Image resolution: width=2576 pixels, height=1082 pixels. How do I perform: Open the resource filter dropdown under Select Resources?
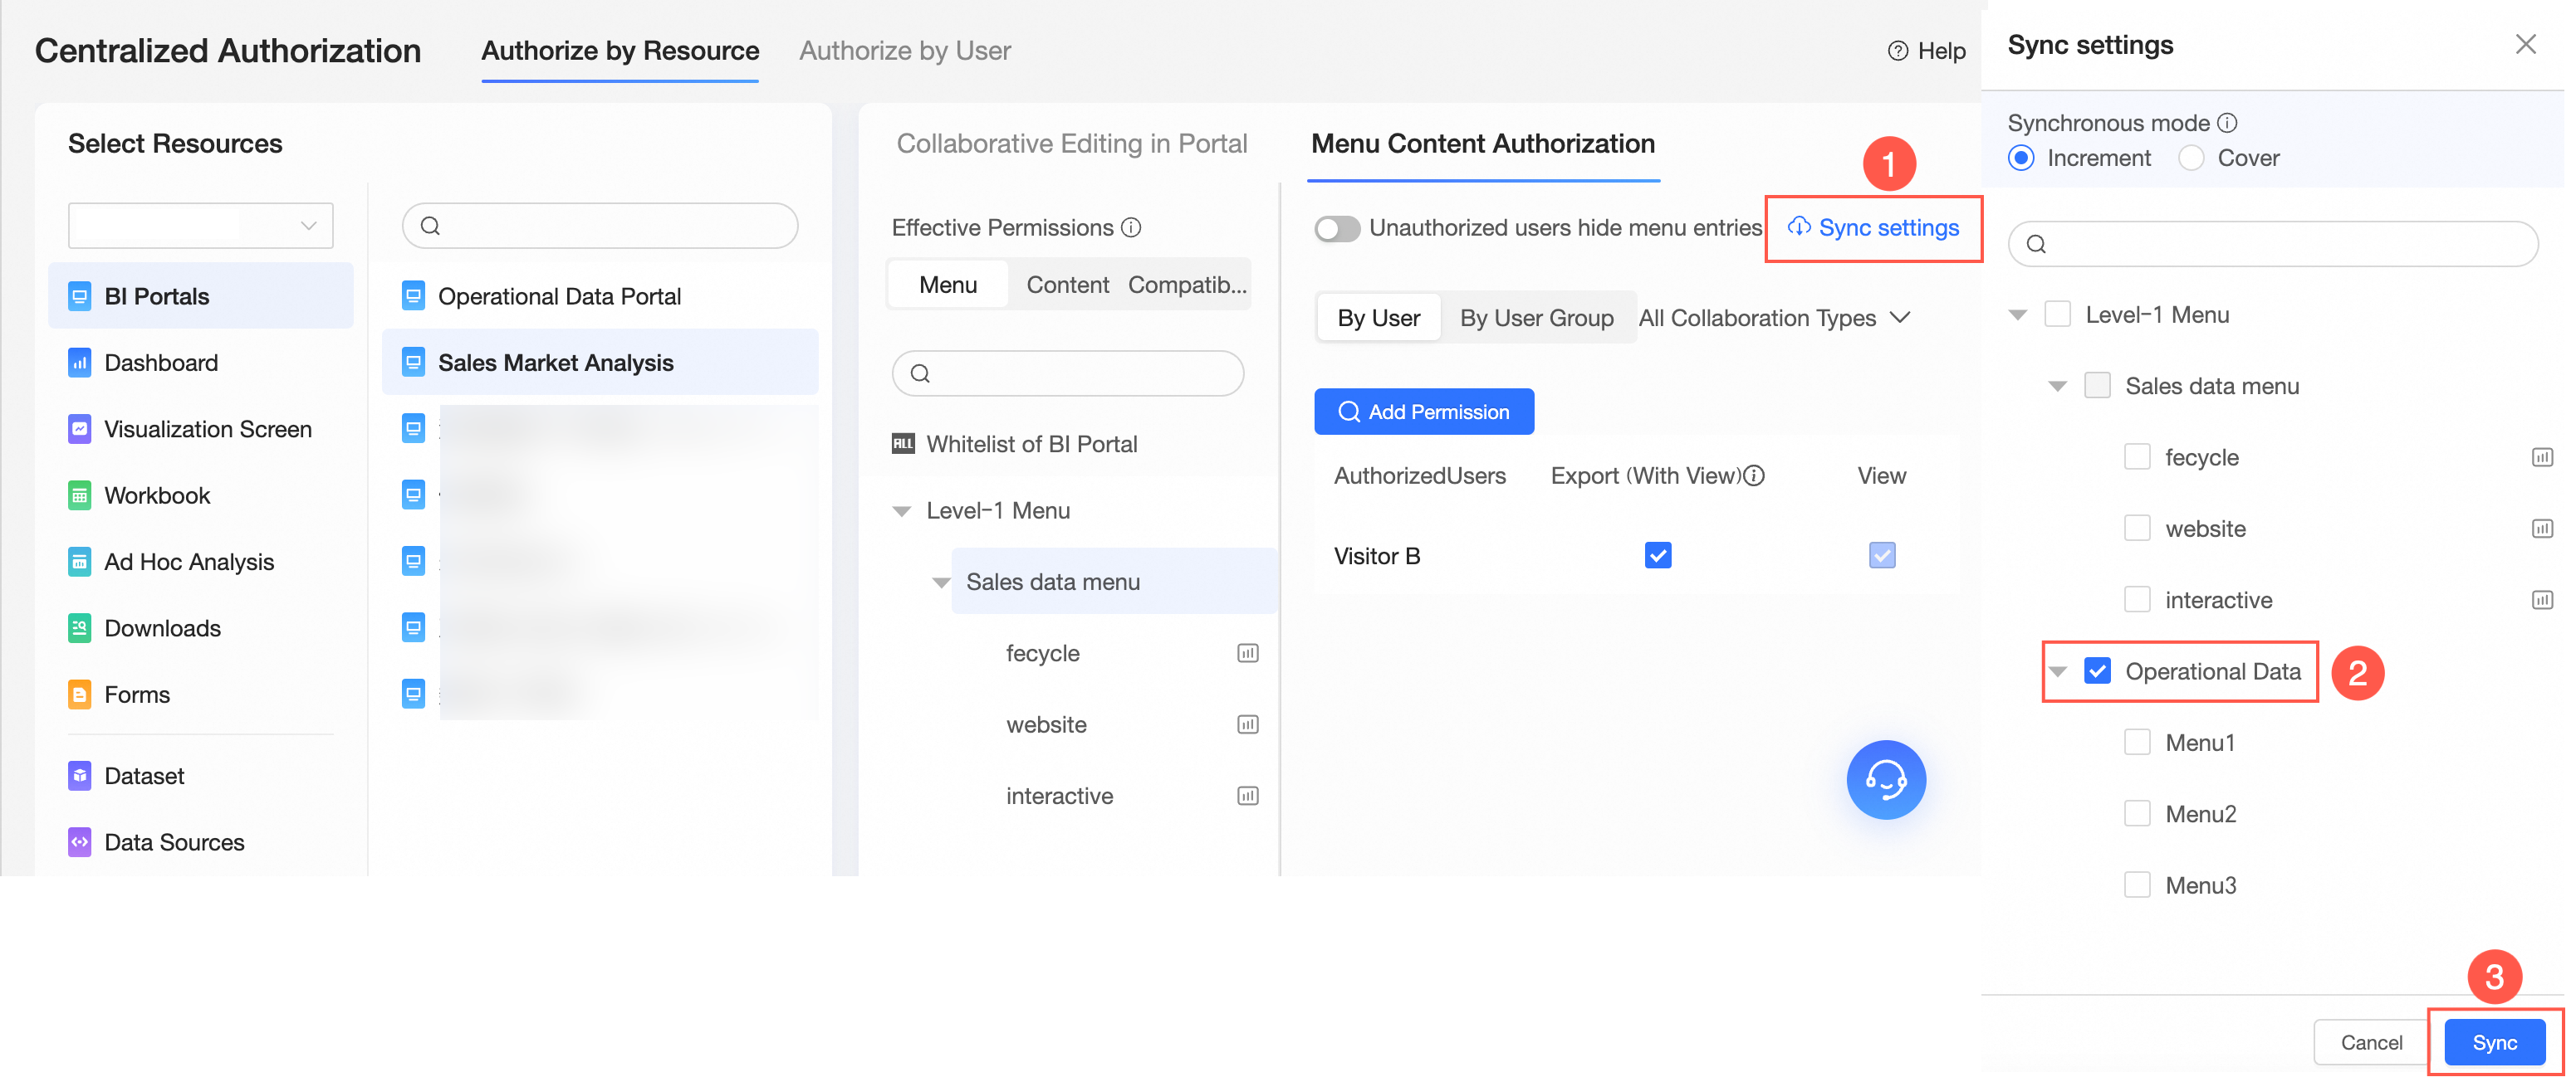[200, 226]
